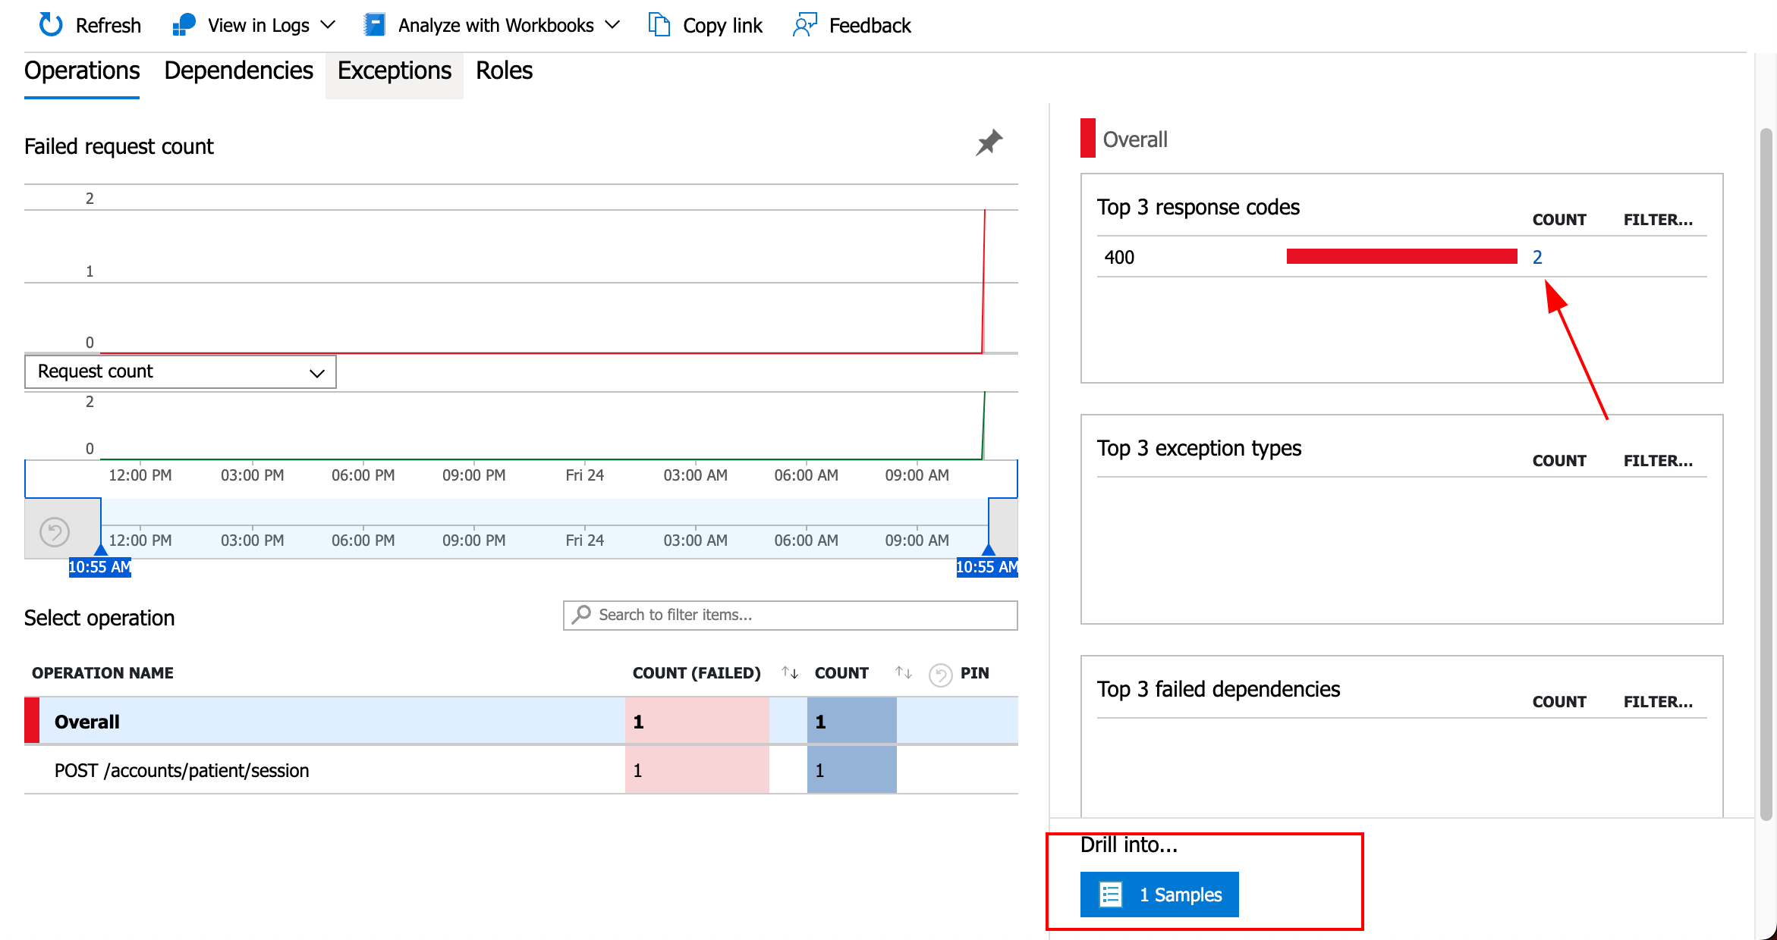Click response code 400 count link

tap(1537, 257)
